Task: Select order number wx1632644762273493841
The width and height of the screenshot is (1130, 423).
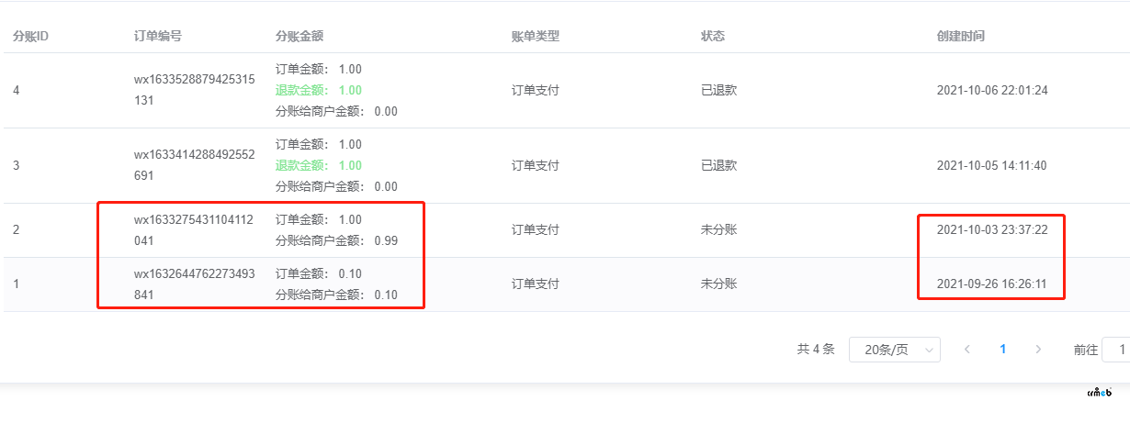Action: (195, 284)
